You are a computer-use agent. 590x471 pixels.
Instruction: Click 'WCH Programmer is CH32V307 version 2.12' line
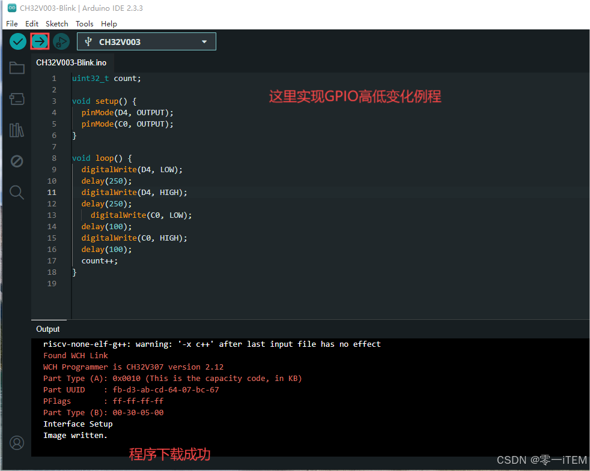point(133,367)
